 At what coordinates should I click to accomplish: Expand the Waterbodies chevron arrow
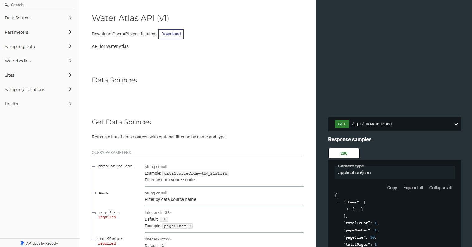(x=70, y=61)
